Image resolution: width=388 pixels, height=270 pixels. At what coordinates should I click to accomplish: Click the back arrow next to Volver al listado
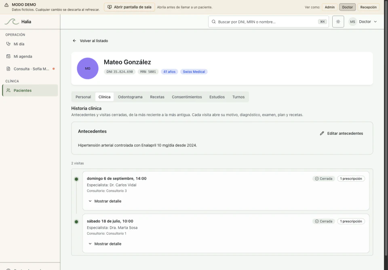[74, 40]
